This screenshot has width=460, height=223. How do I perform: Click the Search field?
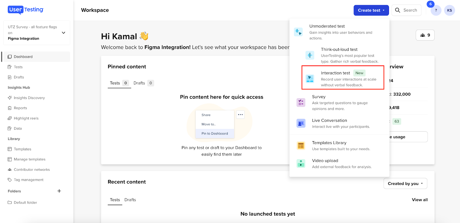click(406, 10)
